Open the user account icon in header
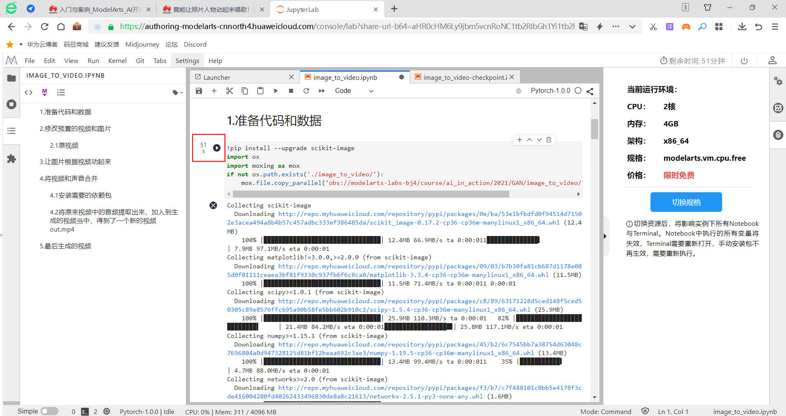The width and height of the screenshot is (786, 416). coord(772,61)
